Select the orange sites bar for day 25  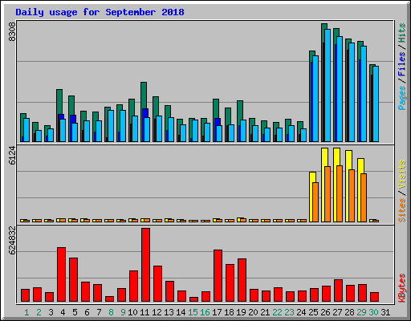click(x=315, y=202)
